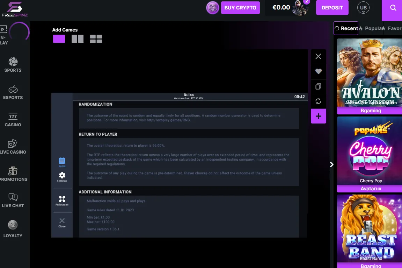Select single game layout

tap(59, 39)
